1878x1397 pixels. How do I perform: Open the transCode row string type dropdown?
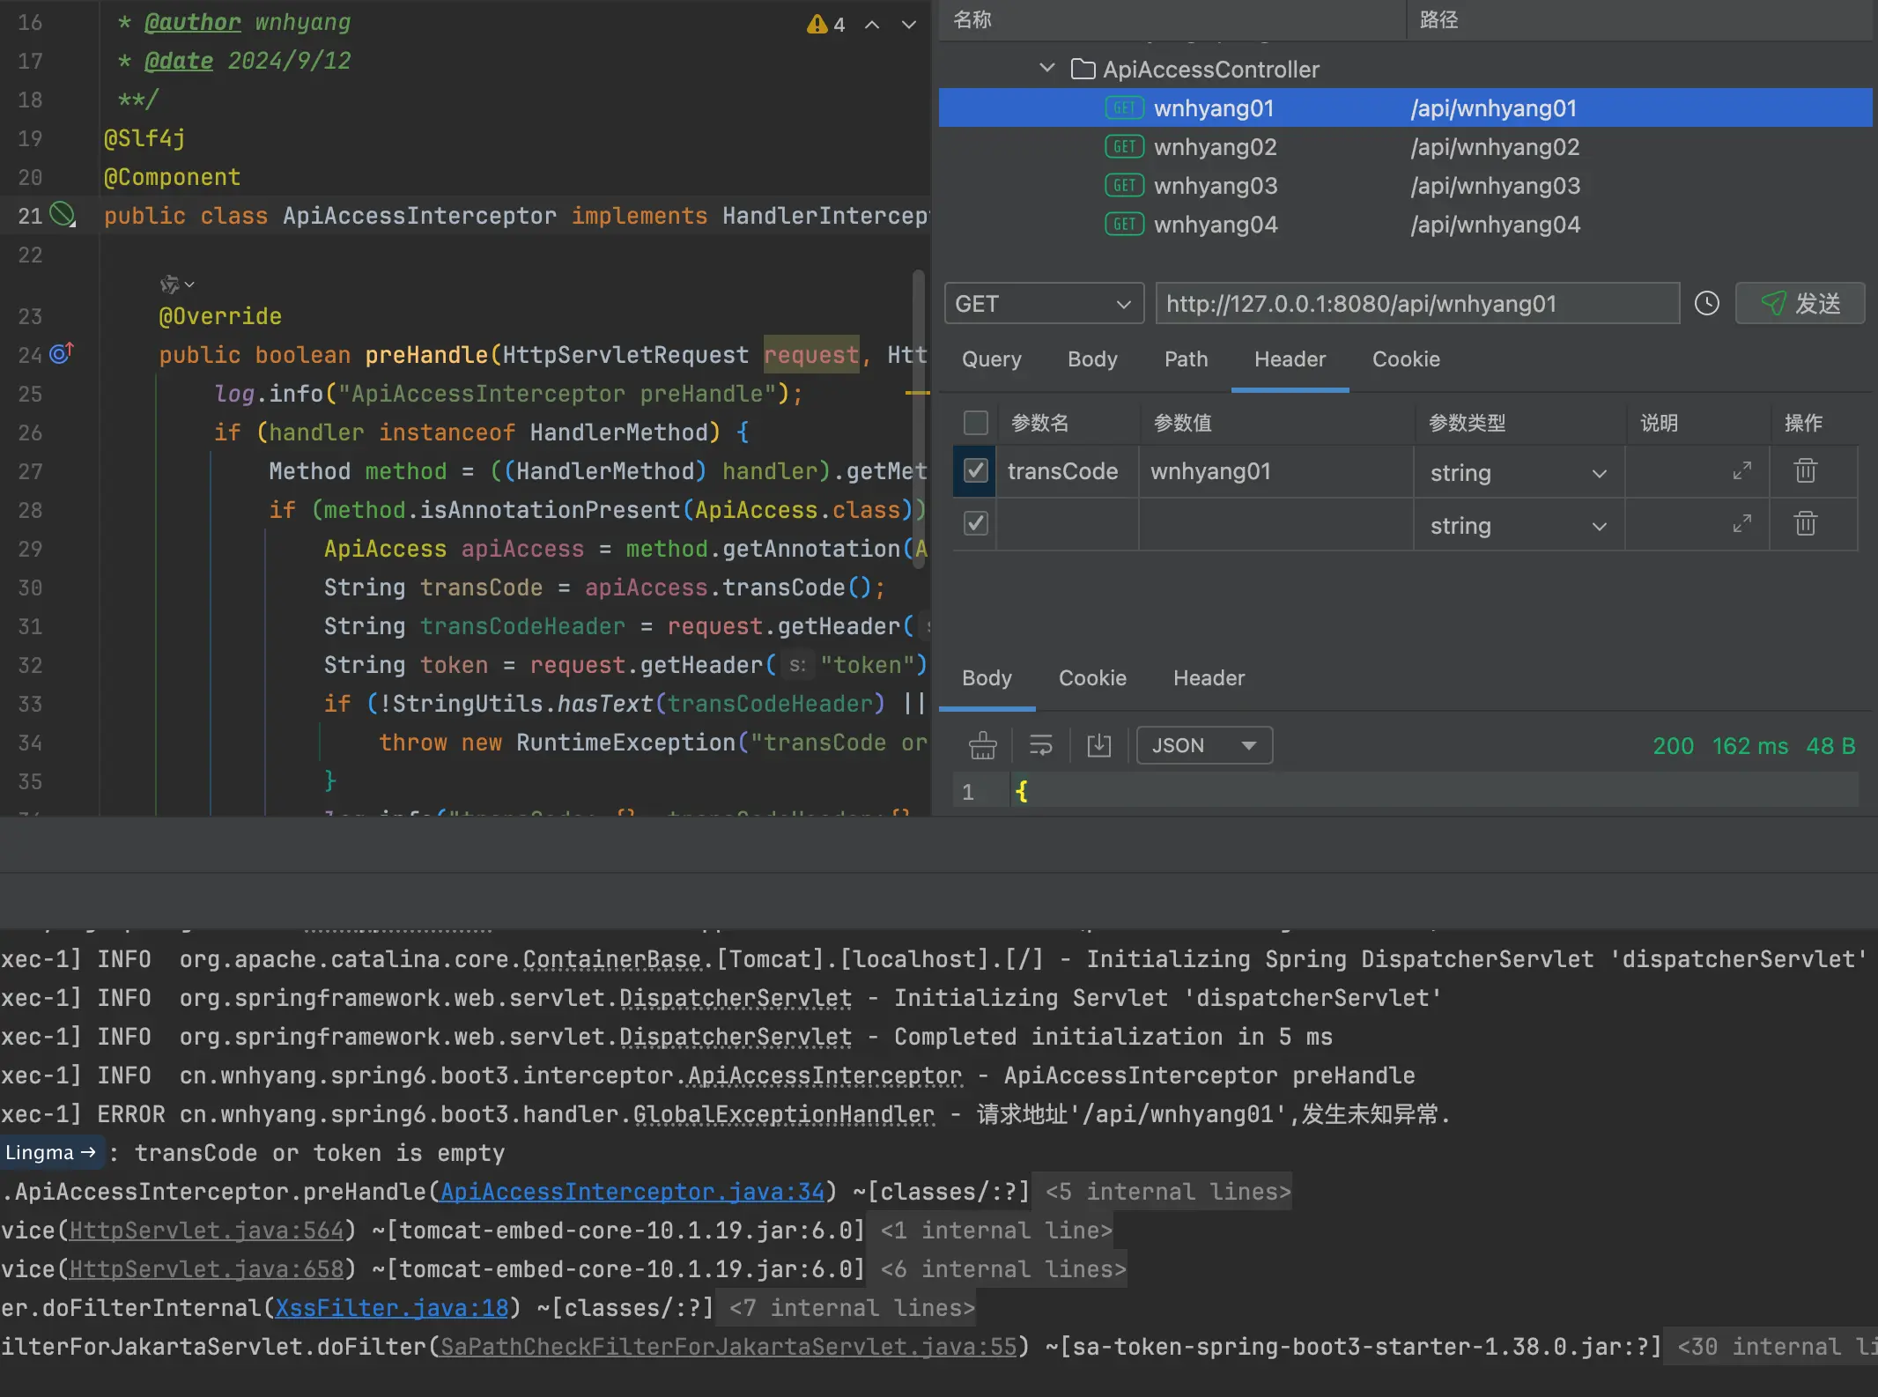(x=1519, y=473)
